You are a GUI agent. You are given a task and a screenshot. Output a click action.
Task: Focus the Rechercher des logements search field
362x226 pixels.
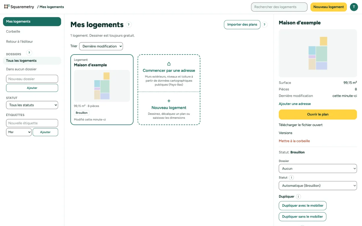click(x=279, y=7)
